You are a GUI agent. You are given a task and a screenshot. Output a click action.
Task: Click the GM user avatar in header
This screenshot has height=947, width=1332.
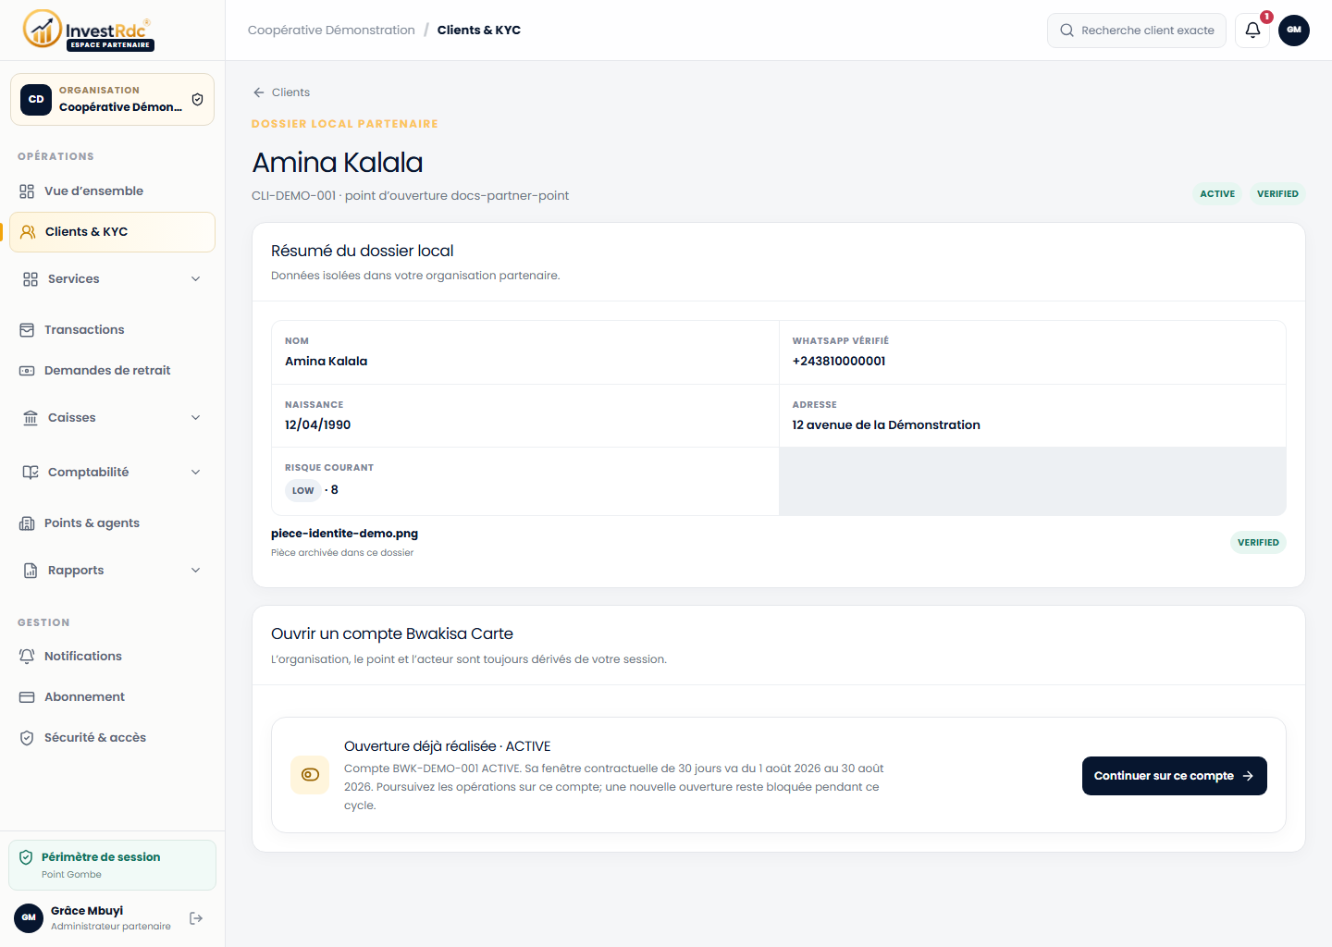point(1293,31)
